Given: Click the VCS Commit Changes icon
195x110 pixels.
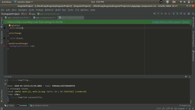Looking at the screenshot, I should coord(177,13).
